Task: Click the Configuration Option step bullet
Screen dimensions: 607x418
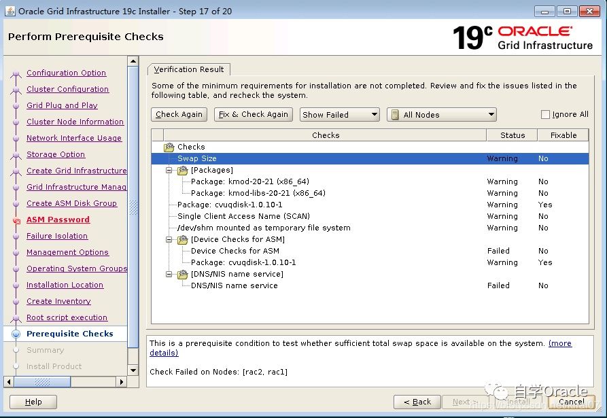Action: (x=16, y=73)
